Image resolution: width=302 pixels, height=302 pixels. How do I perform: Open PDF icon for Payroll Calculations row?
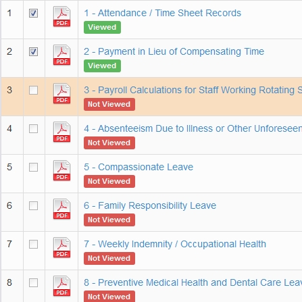pos(61,94)
